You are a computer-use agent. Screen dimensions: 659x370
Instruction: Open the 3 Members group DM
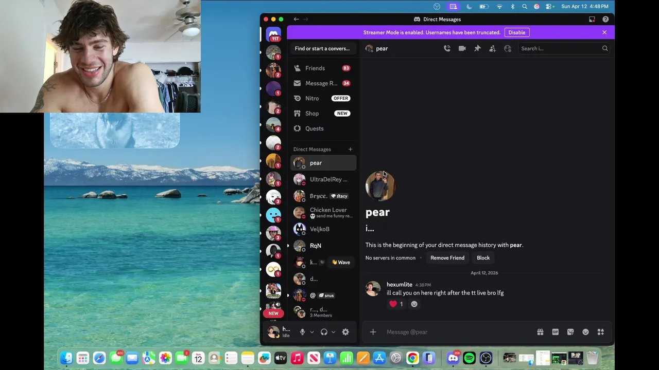click(x=323, y=312)
